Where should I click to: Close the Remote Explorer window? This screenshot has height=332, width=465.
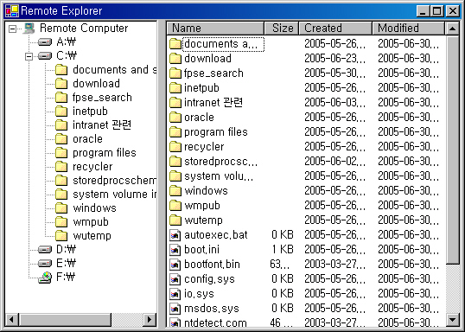click(x=453, y=11)
